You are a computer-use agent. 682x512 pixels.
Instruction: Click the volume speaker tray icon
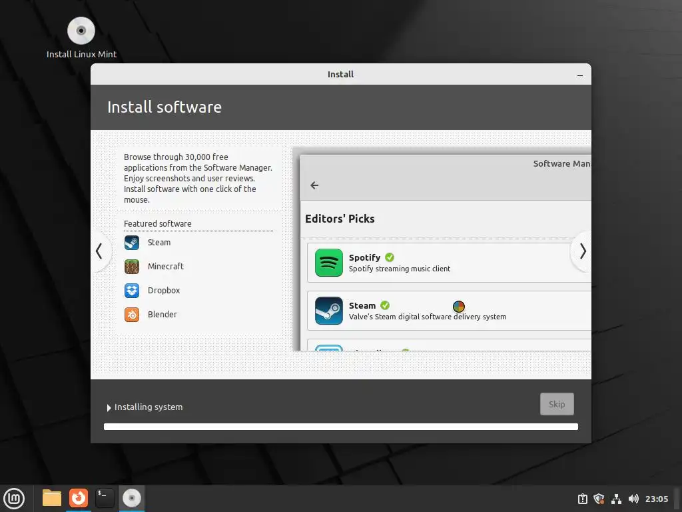point(633,499)
